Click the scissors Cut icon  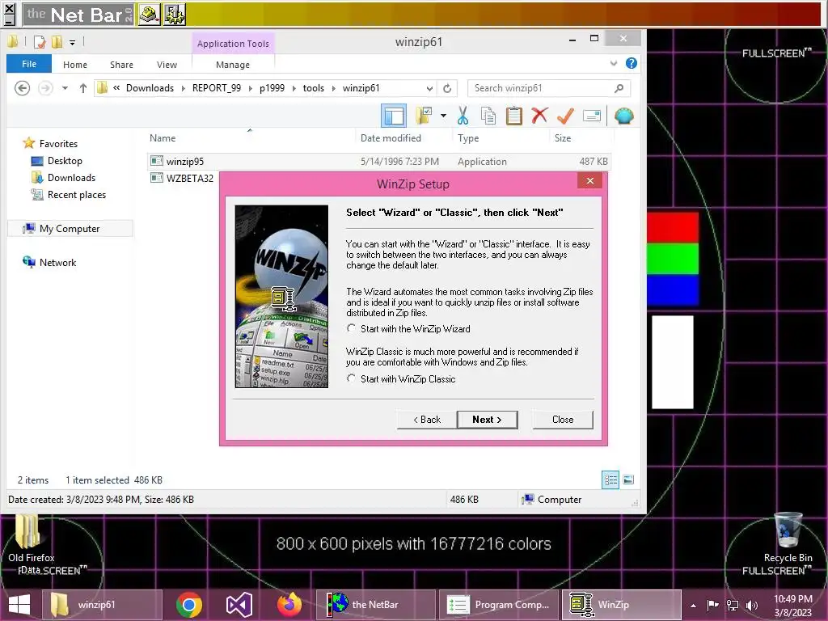click(x=463, y=116)
